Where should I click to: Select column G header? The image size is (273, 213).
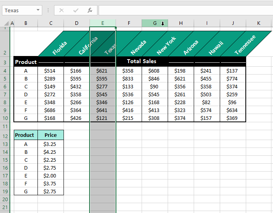point(155,23)
